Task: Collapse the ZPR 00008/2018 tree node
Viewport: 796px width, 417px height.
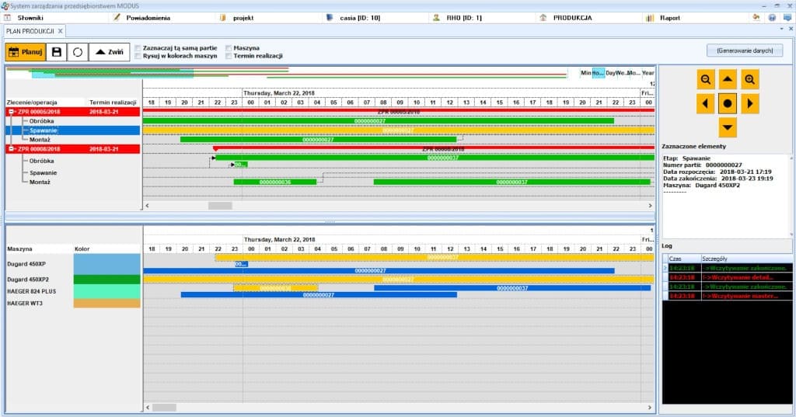Action: point(12,148)
